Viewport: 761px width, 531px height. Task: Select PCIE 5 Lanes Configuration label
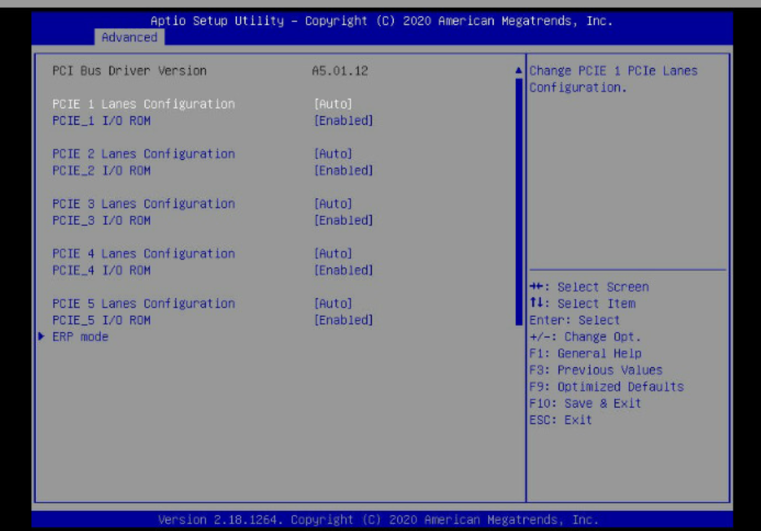[x=143, y=304]
